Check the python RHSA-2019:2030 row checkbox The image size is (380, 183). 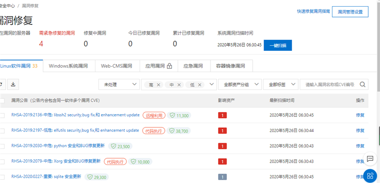[x=2, y=146]
